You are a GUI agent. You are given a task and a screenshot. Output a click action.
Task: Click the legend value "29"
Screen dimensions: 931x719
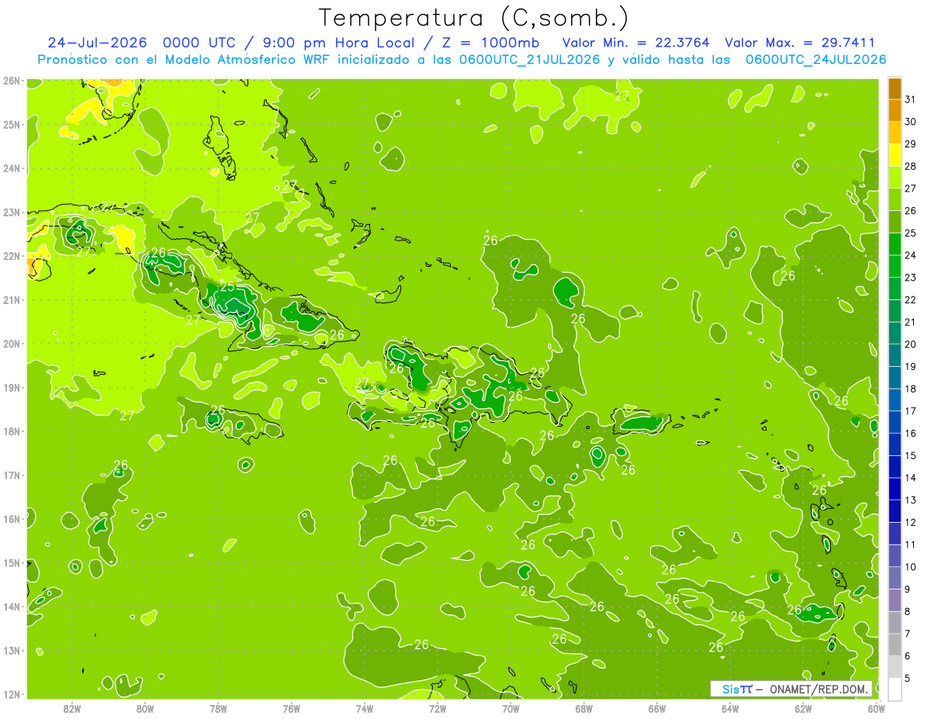click(x=911, y=144)
